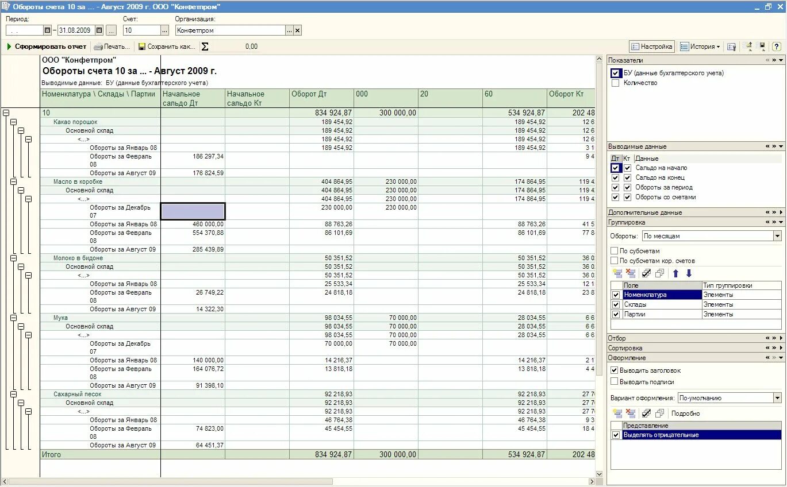The height and width of the screenshot is (487, 787).
Task: Click the horizontal scrollbar thumb under the report
Action: pos(171,481)
